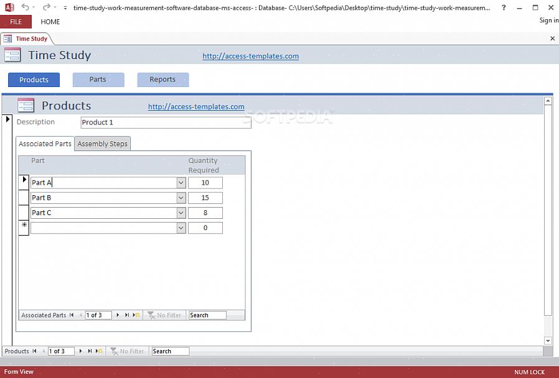Open the FILE menu
The width and height of the screenshot is (559, 378).
click(x=16, y=22)
